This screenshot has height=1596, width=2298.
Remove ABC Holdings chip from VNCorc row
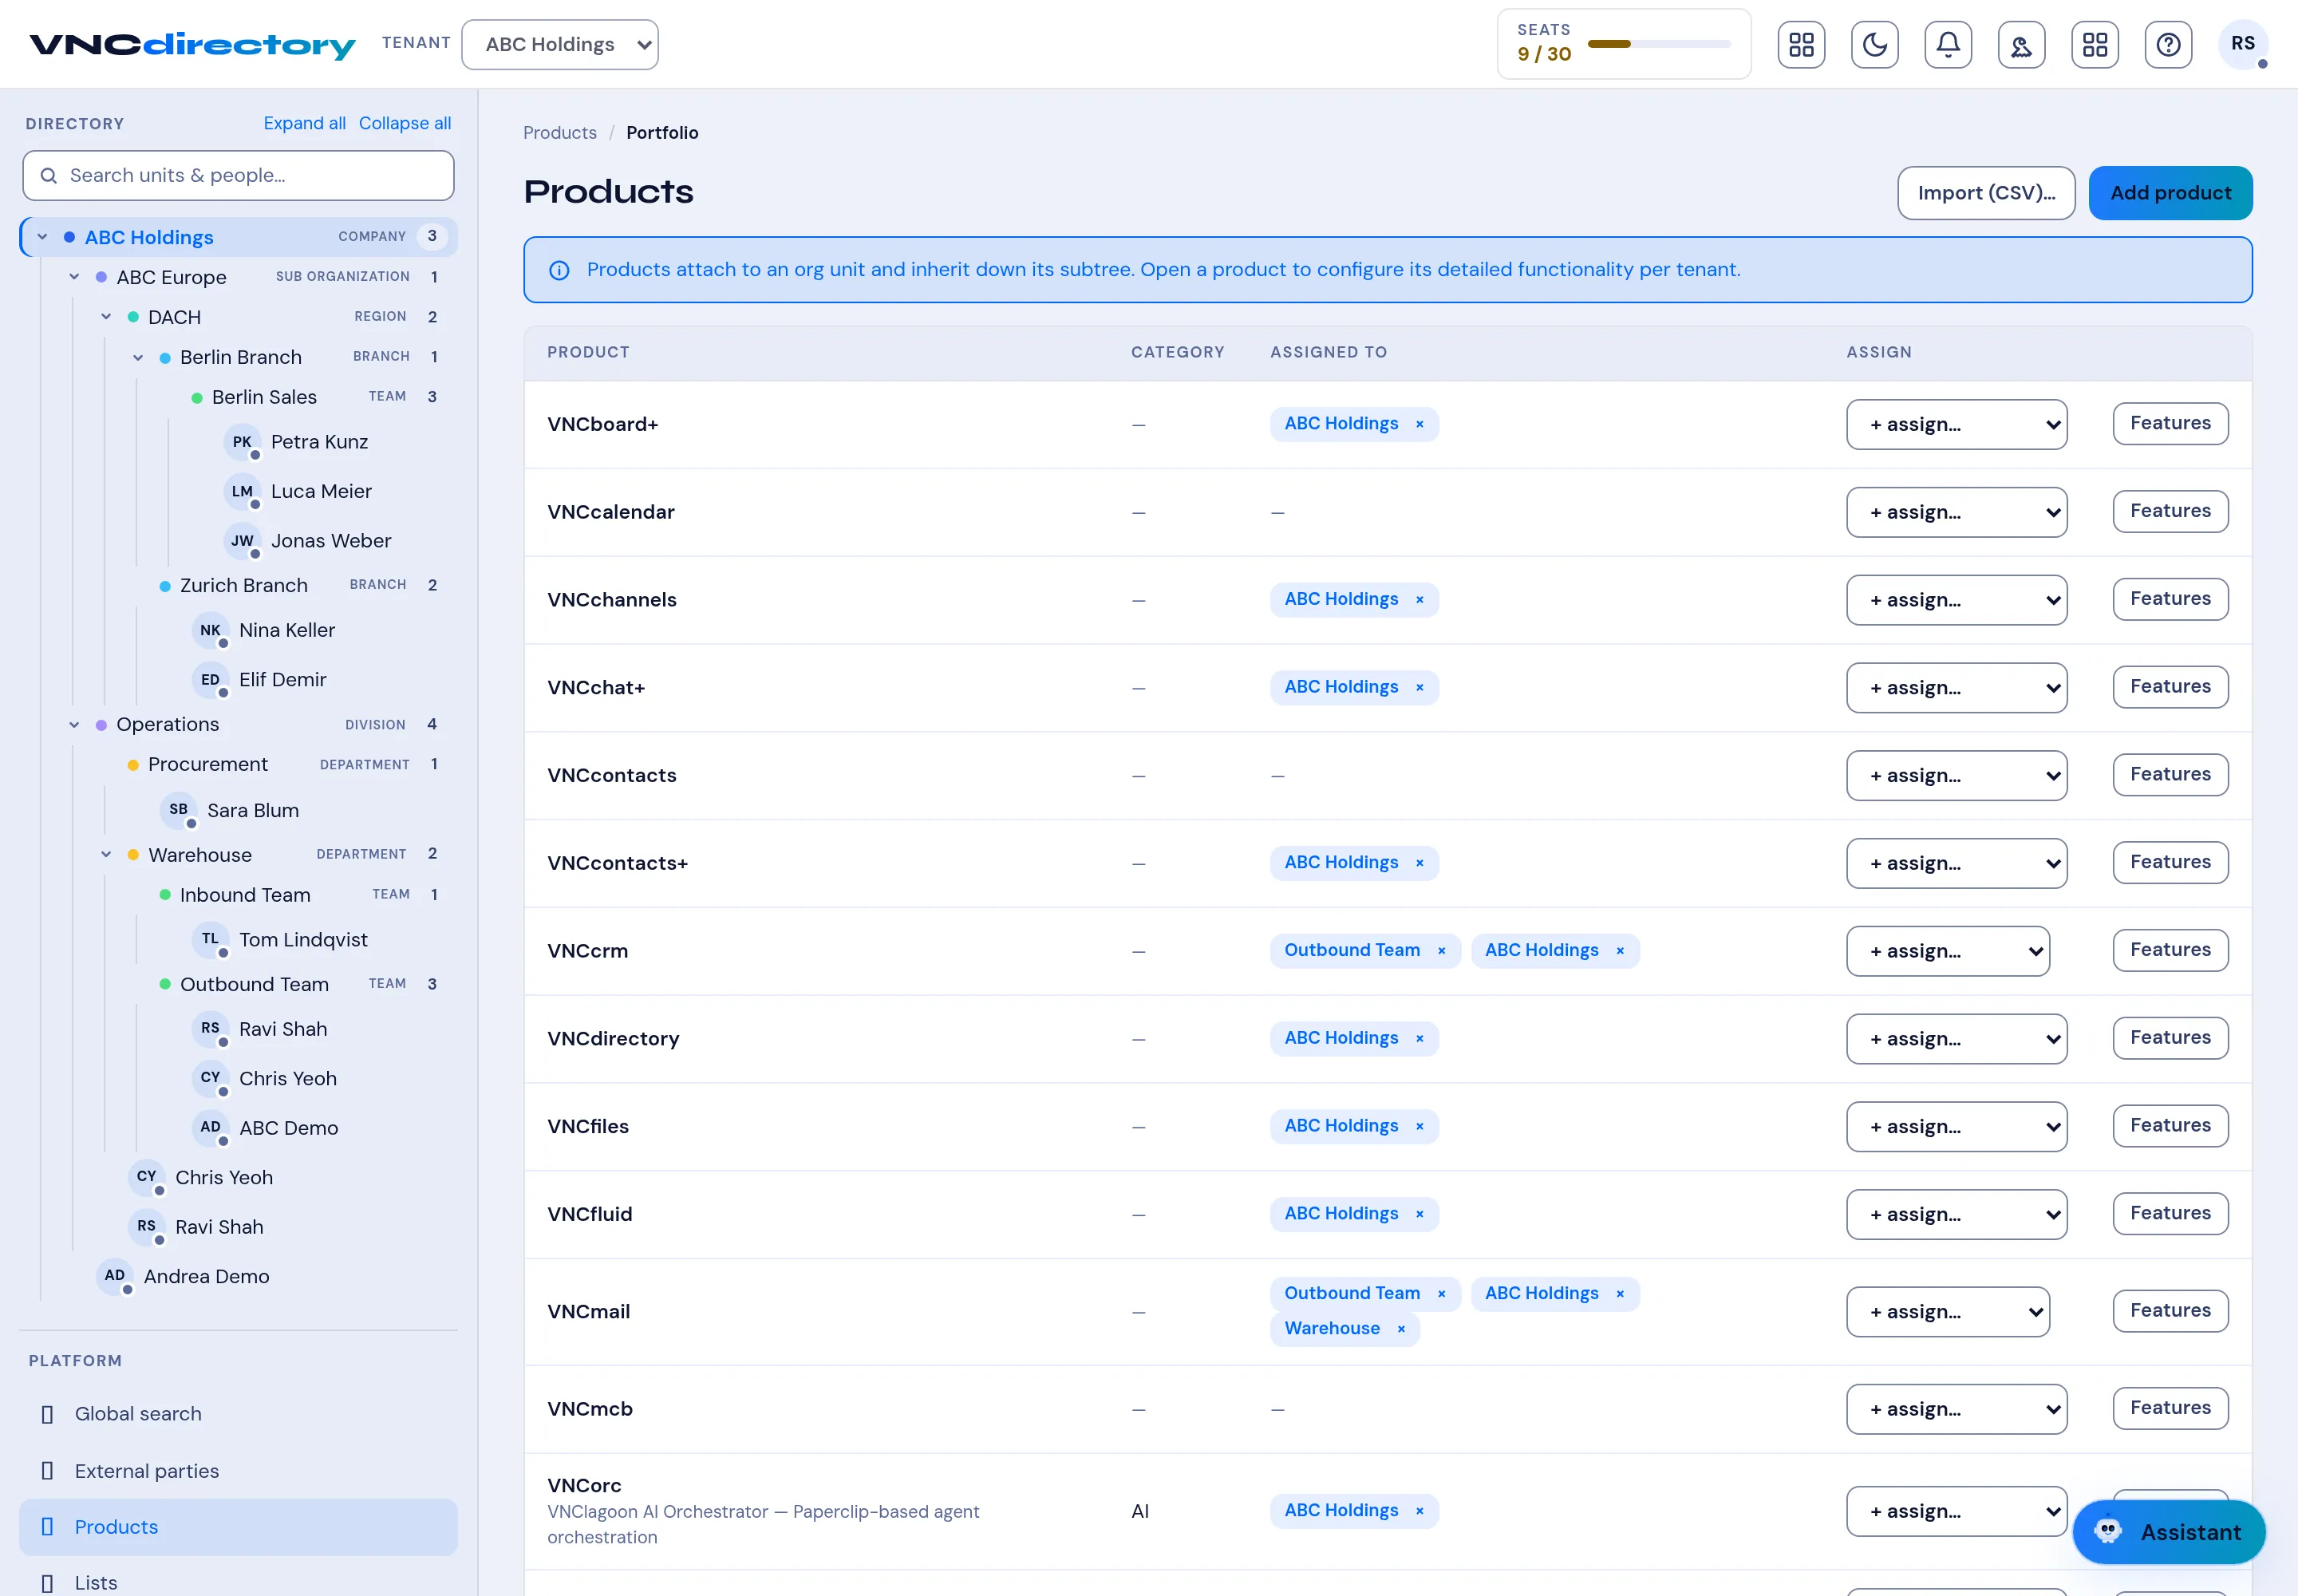coord(1419,1511)
